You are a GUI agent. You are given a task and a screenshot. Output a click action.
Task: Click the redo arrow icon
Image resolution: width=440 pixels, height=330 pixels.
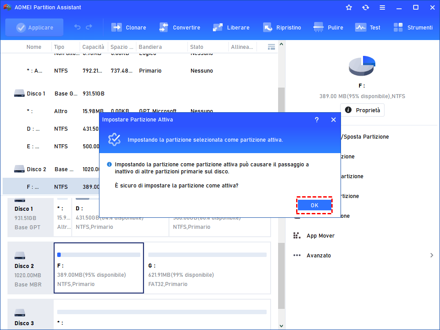coord(89,27)
